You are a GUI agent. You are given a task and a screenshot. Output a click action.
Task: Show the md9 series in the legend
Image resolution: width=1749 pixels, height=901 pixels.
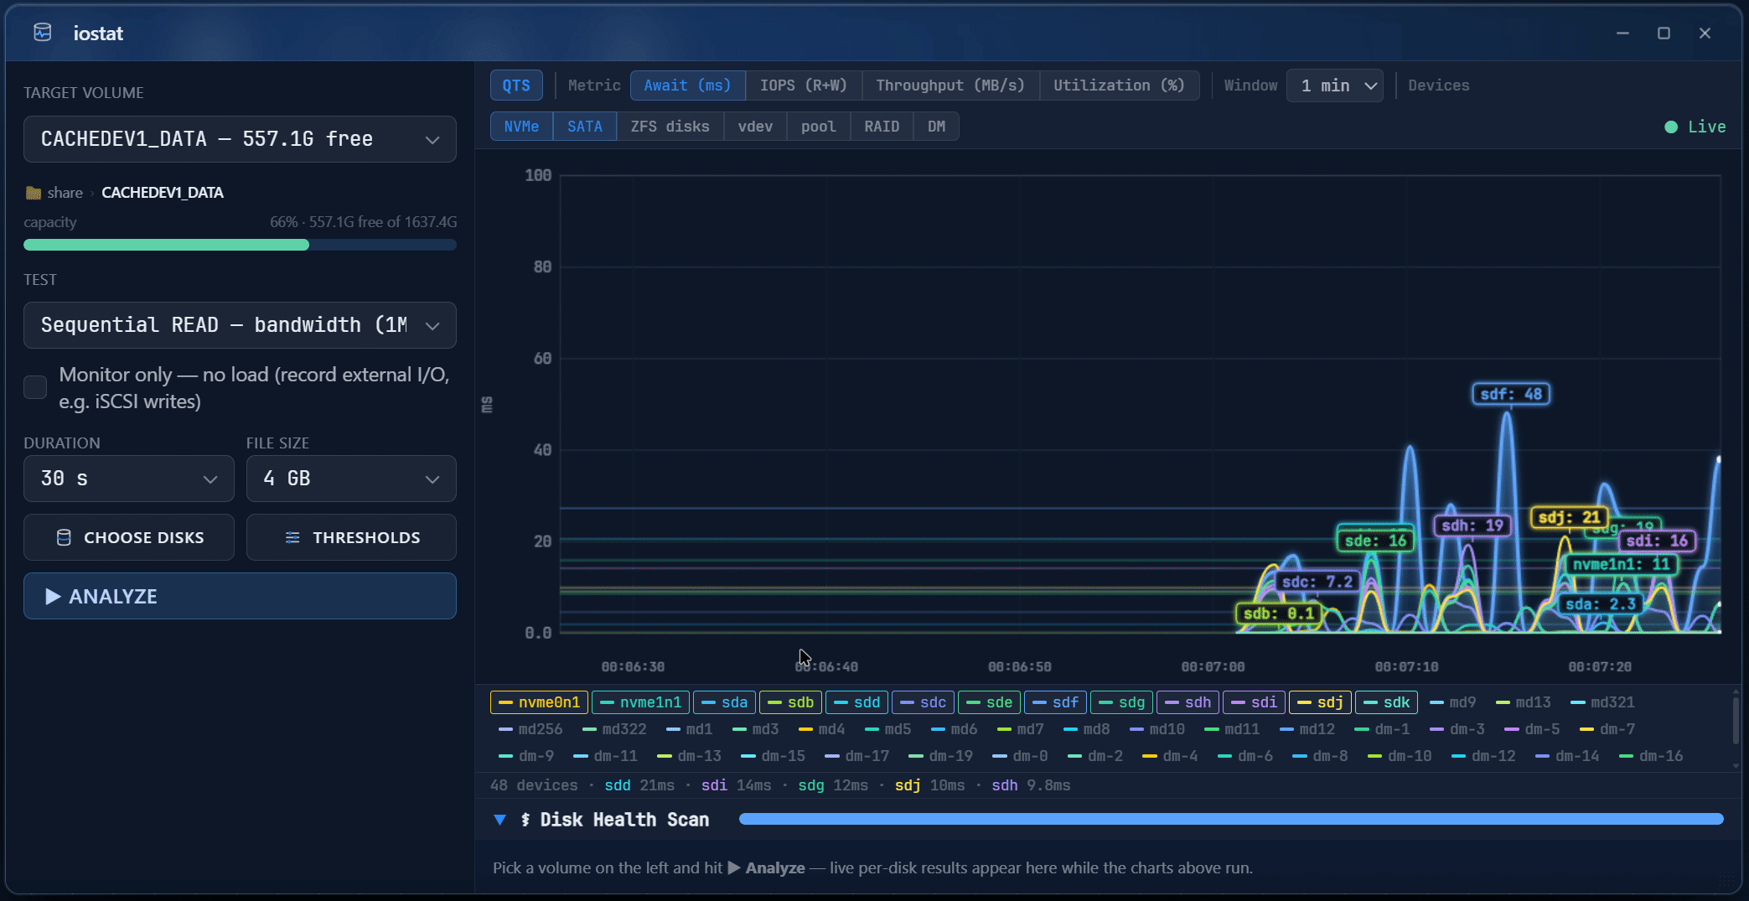click(1452, 702)
